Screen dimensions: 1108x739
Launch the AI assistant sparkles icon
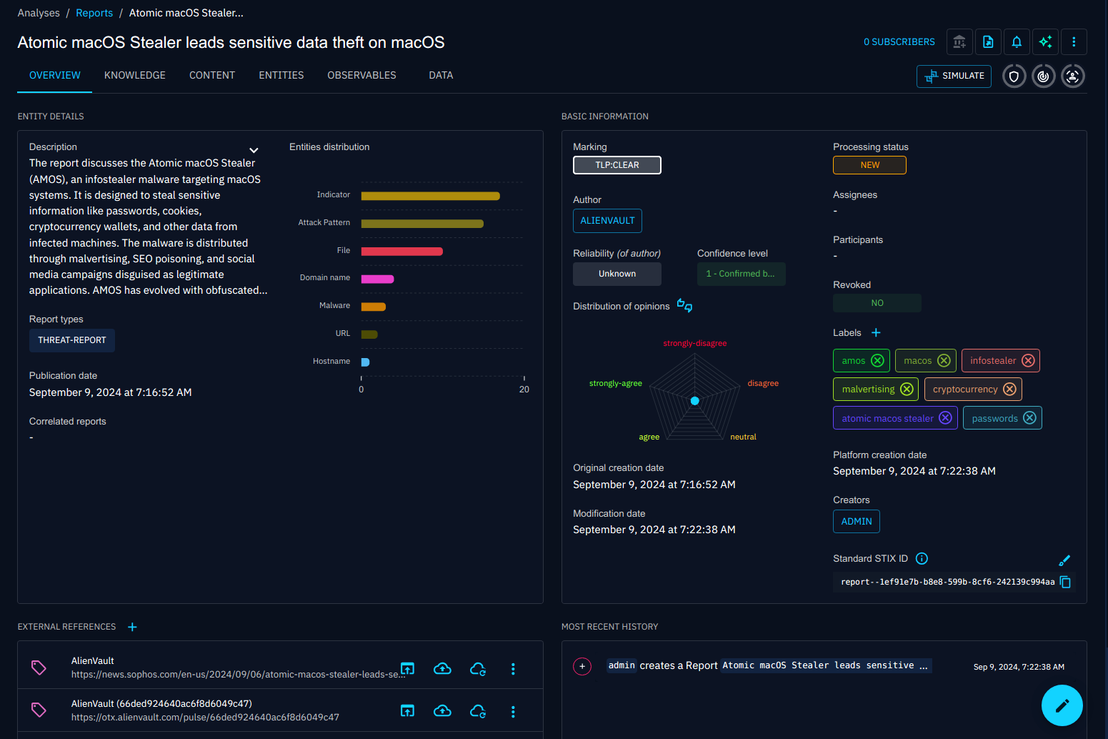[1045, 41]
